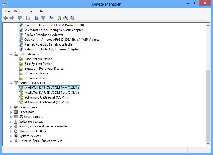Click the vertical scrollbar down arrow
Image resolution: width=213 pixels, height=155 pixels.
pyautogui.click(x=208, y=144)
